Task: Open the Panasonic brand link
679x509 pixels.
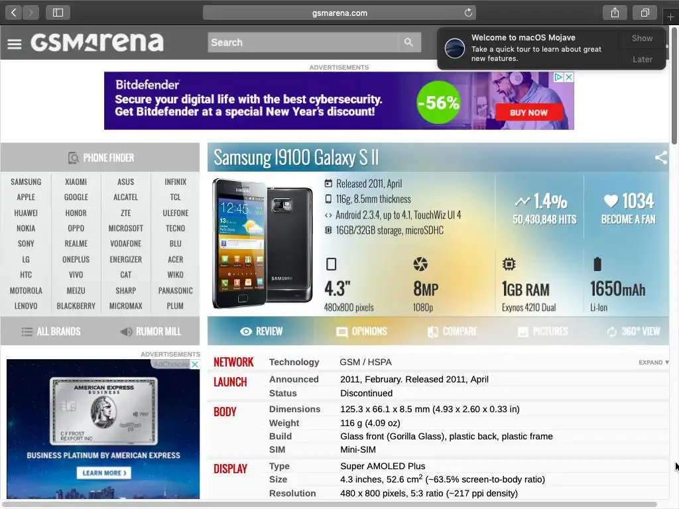Action: [175, 290]
